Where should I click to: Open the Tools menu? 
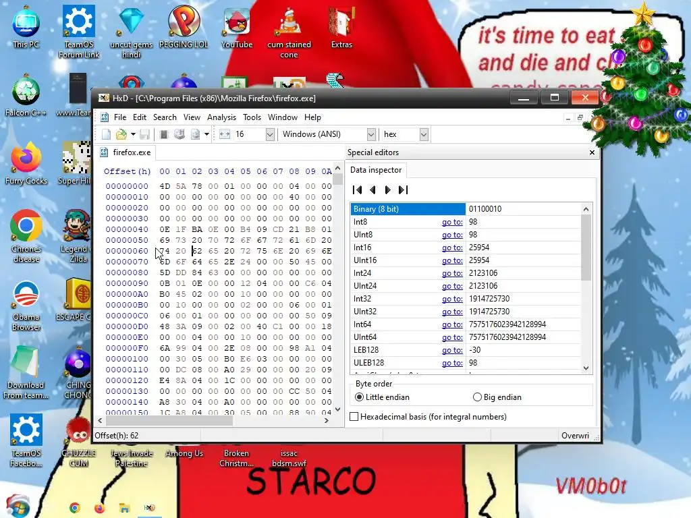click(x=252, y=117)
